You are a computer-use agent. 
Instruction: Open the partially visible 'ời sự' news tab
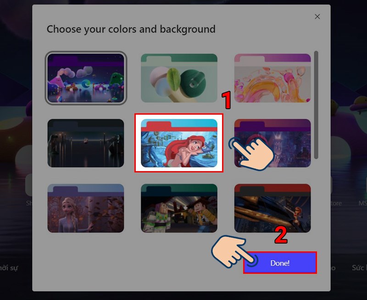9,268
